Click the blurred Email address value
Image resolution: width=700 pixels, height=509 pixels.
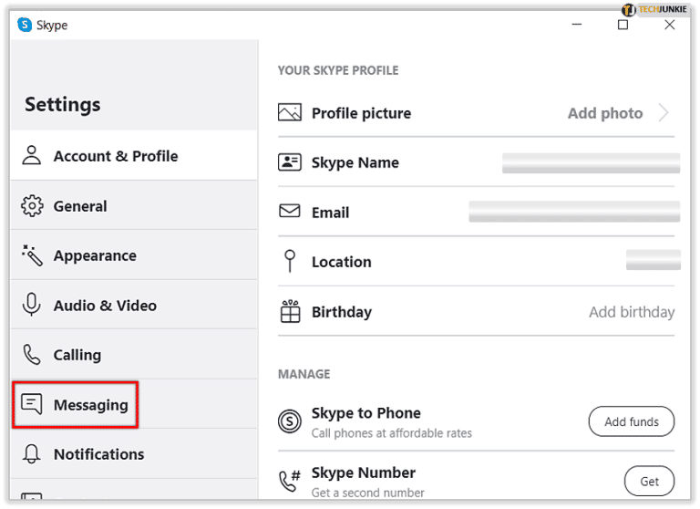pos(574,212)
